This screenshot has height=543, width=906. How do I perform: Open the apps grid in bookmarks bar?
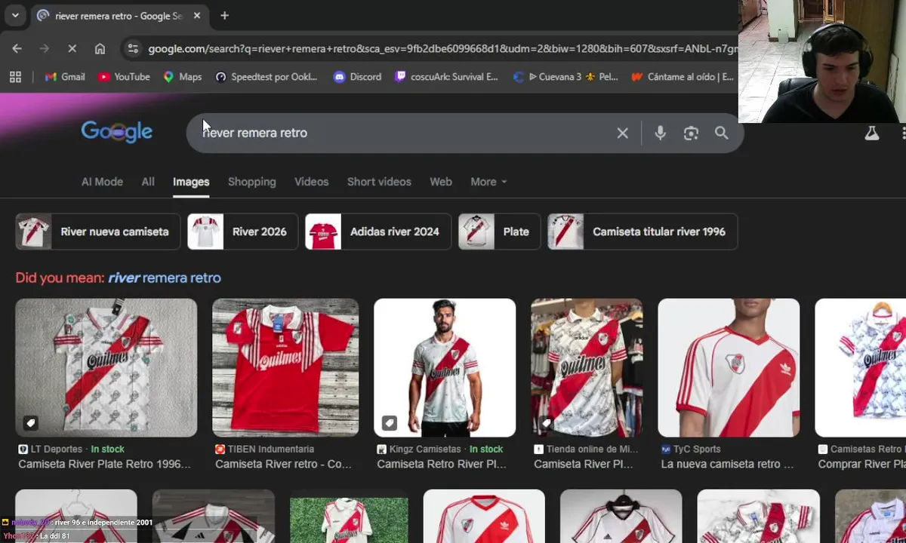pyautogui.click(x=15, y=77)
